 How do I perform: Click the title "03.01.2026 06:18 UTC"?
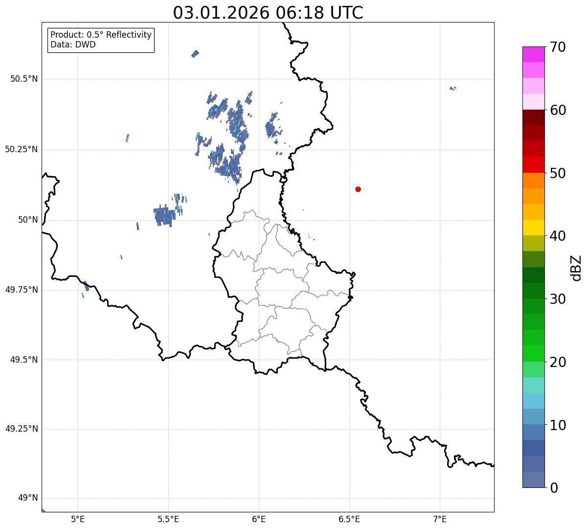pyautogui.click(x=268, y=13)
